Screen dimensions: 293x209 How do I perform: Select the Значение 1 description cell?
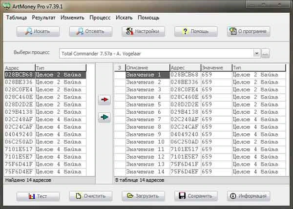point(147,75)
